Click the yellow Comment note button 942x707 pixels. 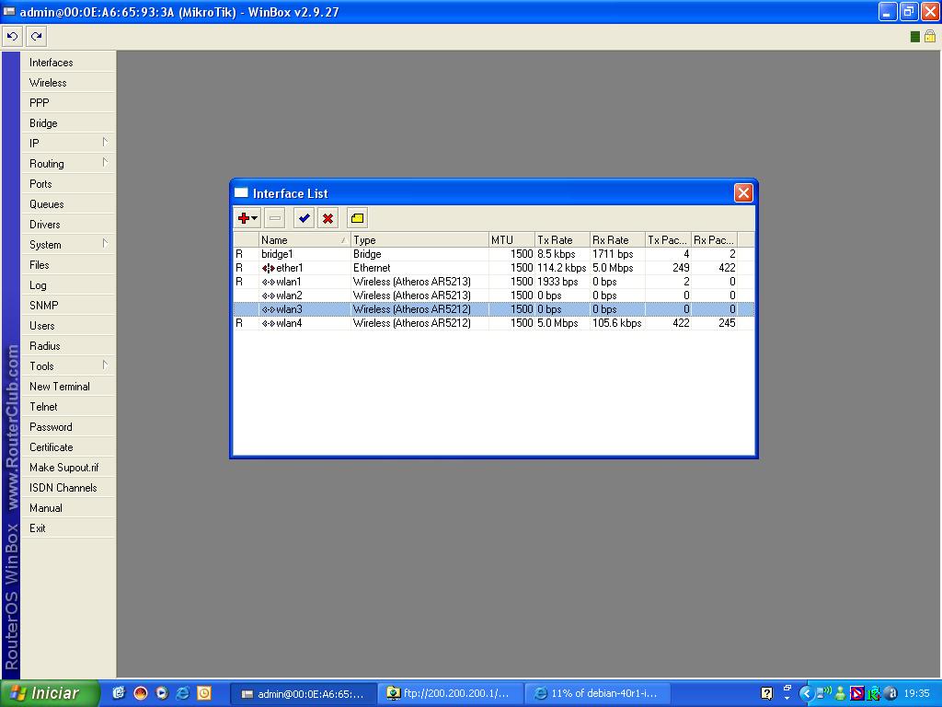click(358, 218)
